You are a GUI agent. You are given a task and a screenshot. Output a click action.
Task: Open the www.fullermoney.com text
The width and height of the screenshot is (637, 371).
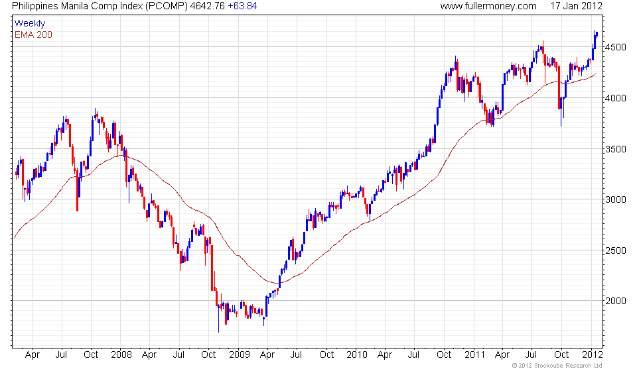click(488, 6)
